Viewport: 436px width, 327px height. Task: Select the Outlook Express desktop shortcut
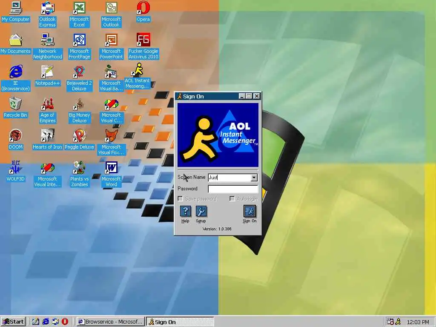[x=47, y=14]
